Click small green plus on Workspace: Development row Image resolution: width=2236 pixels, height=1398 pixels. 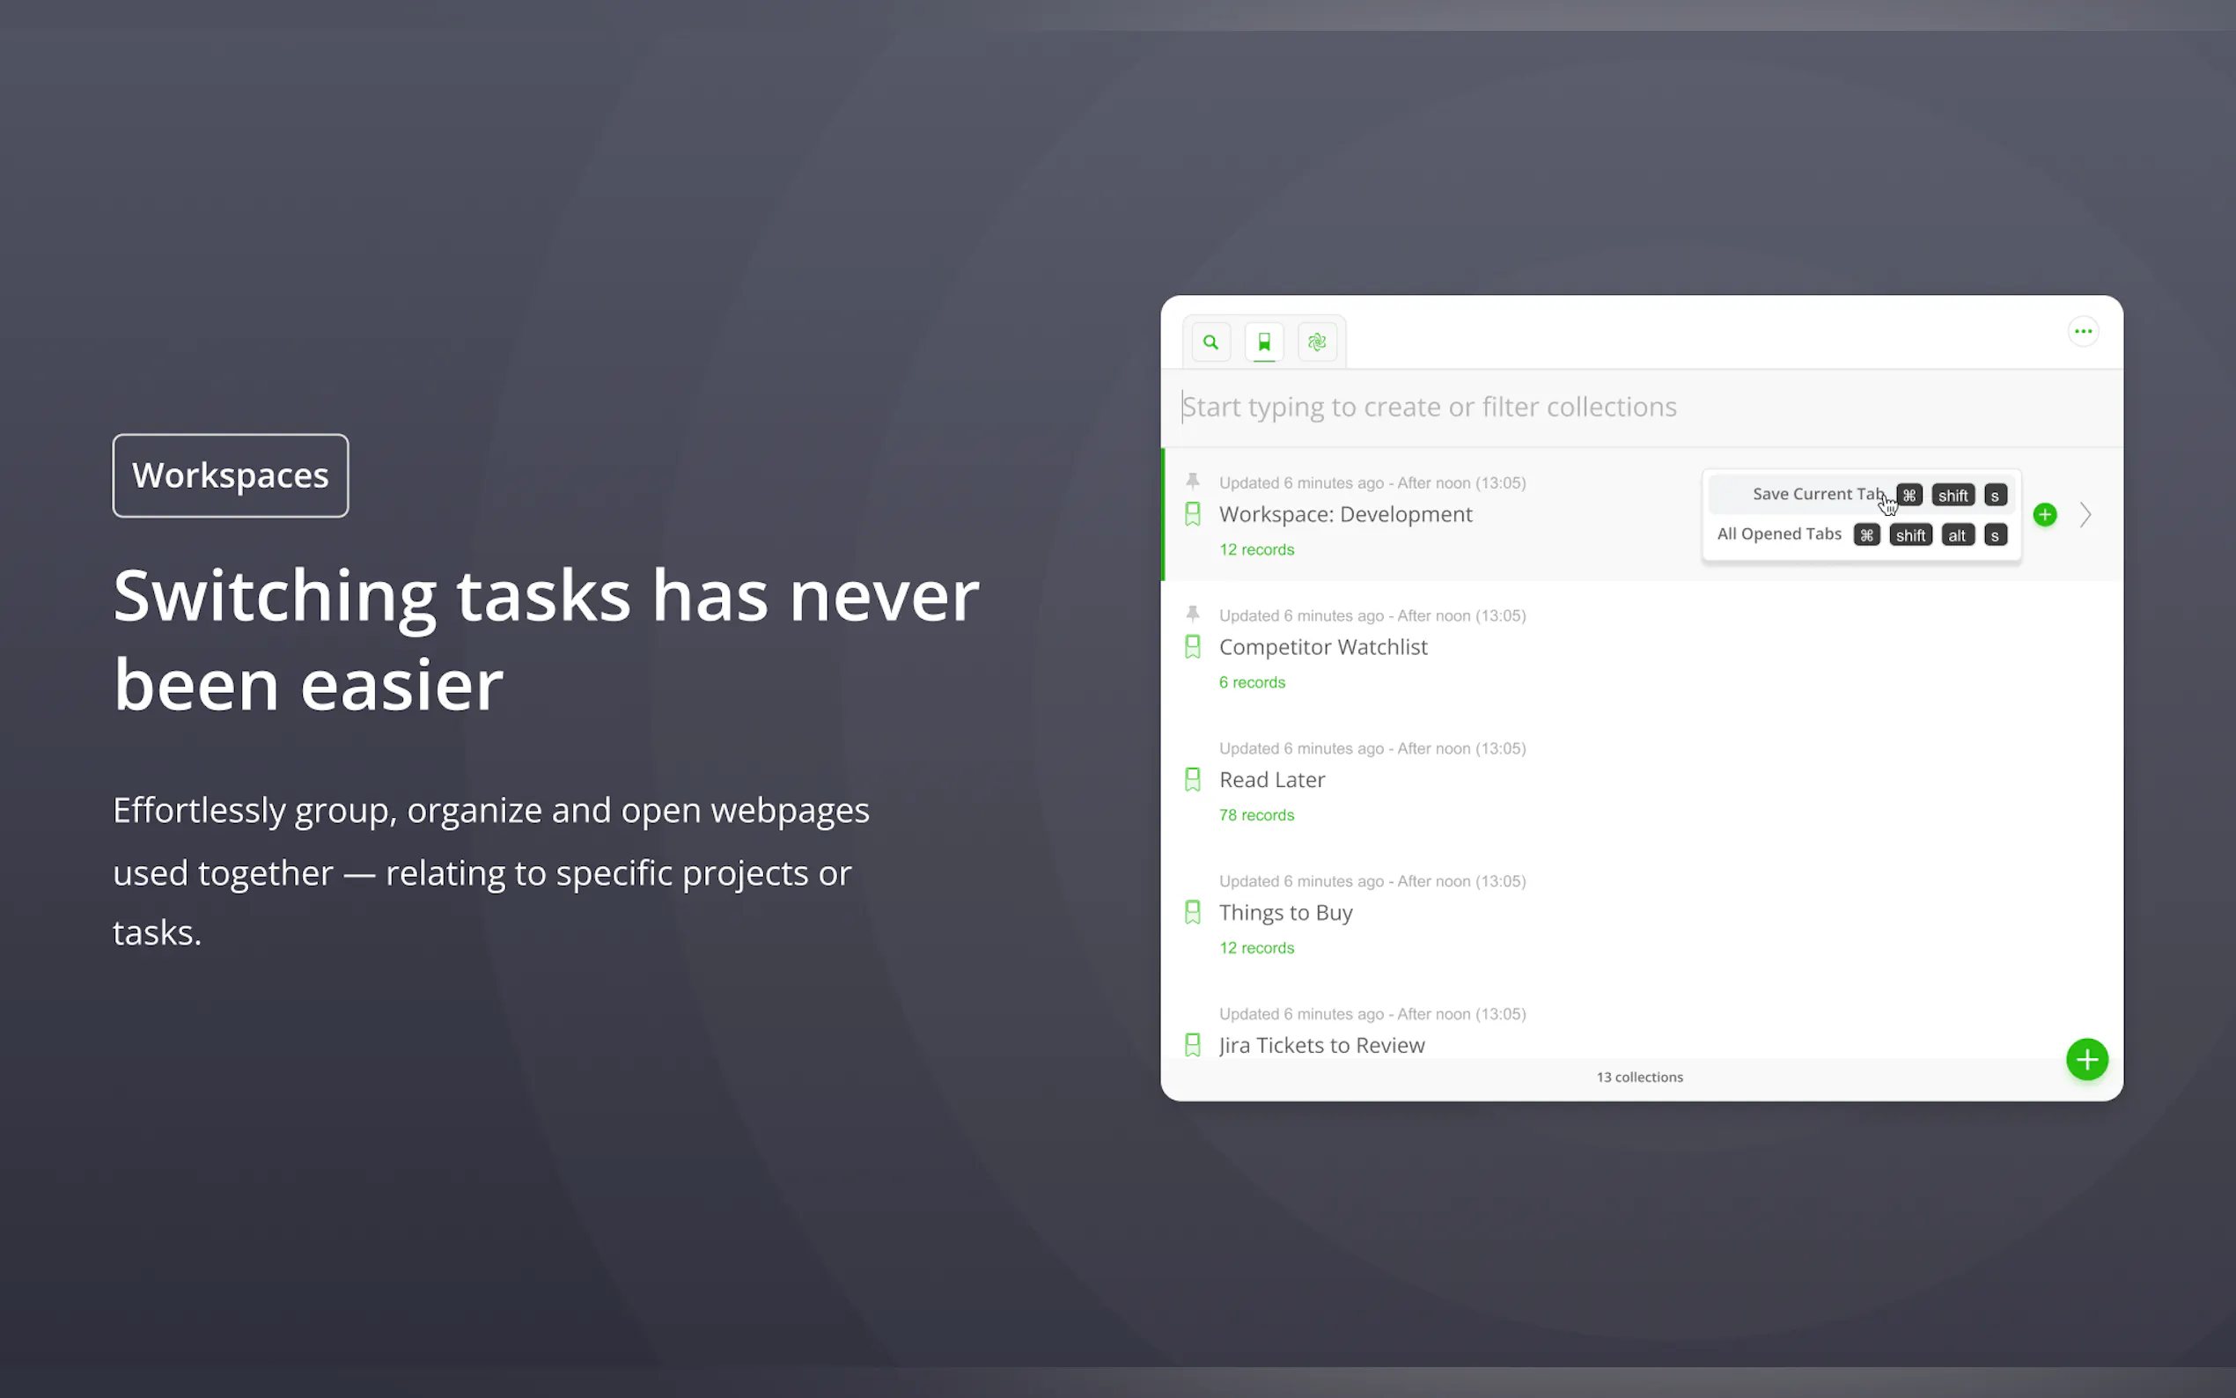point(2045,515)
